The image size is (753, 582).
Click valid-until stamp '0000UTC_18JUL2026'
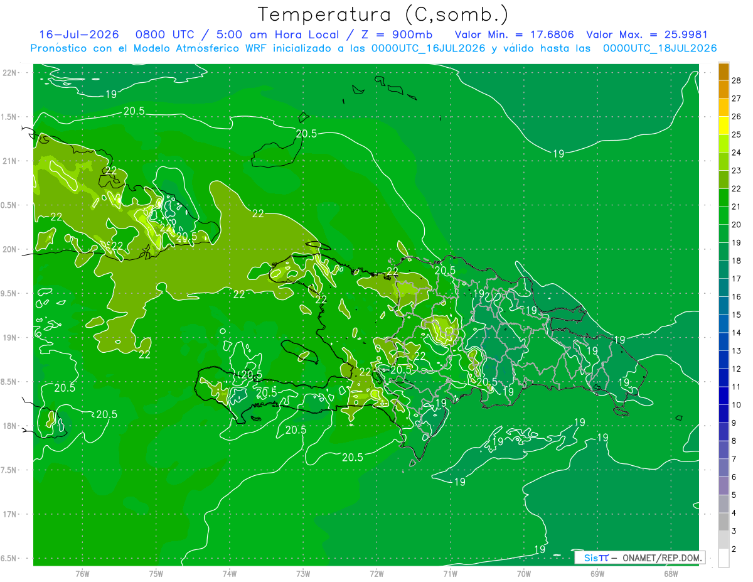tap(660, 48)
